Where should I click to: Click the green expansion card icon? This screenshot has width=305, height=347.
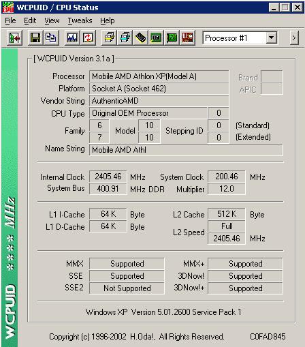point(172,37)
